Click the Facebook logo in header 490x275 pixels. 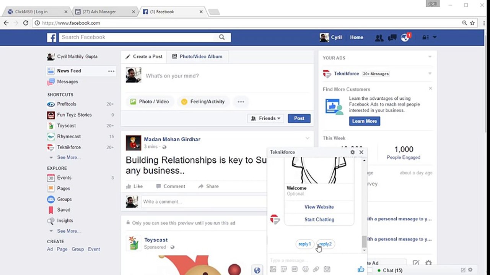52,37
